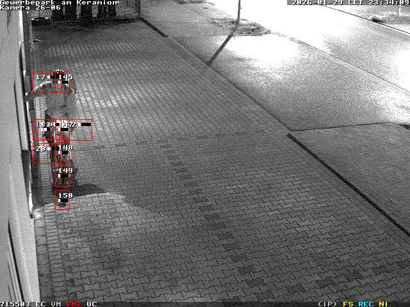
Task: Click the Kamera 26-06 label
Action: click(x=31, y=8)
